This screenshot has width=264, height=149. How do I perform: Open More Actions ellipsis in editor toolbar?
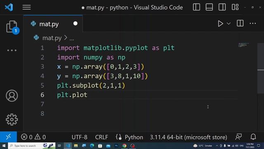[253, 23]
